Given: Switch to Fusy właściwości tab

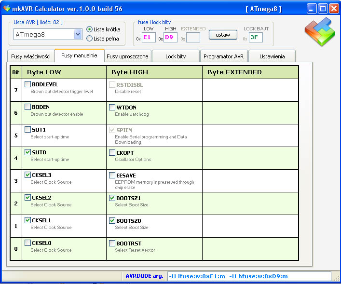Looking at the screenshot, I should click(31, 56).
